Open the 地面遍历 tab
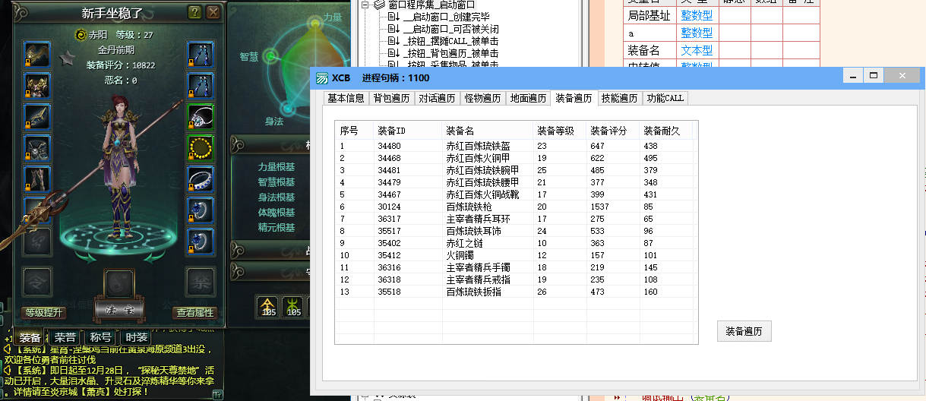 [x=528, y=98]
